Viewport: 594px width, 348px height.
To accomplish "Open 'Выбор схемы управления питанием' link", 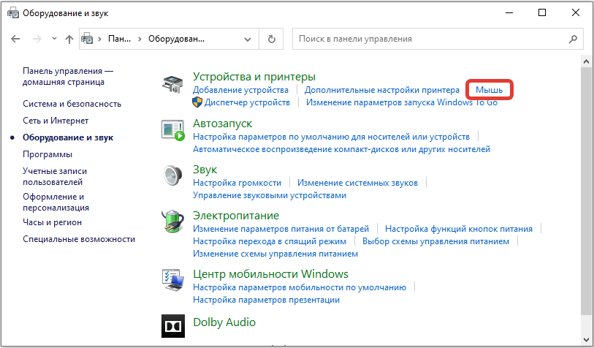I will pos(435,241).
